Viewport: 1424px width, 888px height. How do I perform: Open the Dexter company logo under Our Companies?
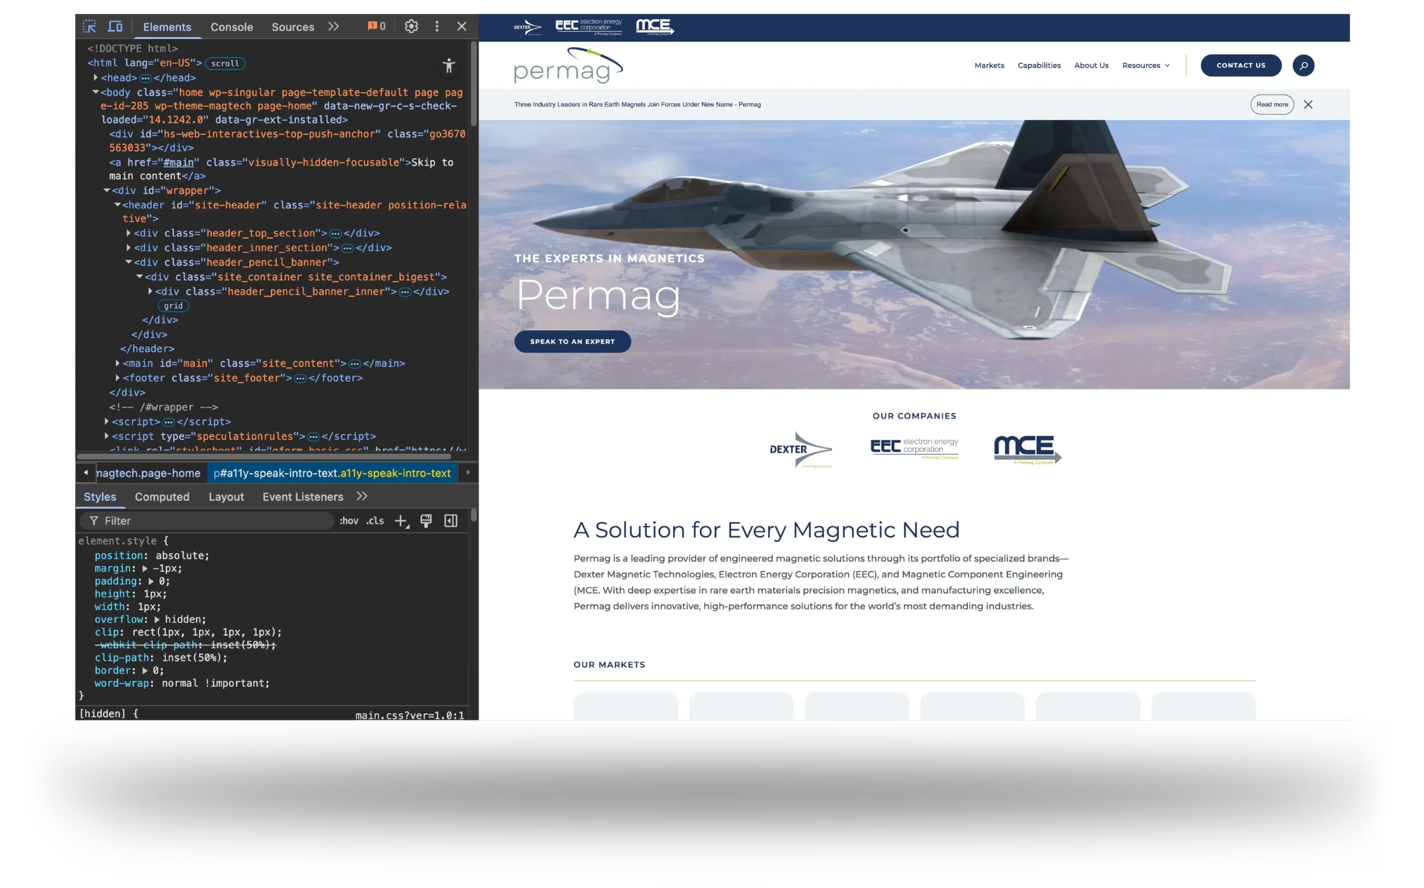coord(800,450)
